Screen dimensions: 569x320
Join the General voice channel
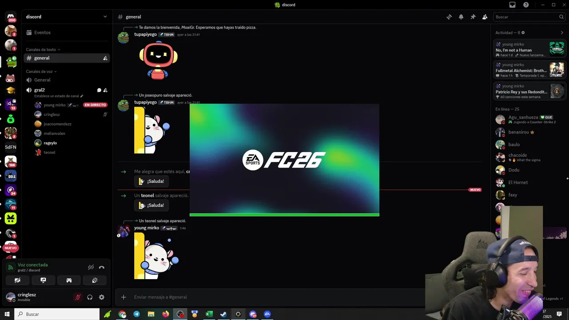(x=67, y=80)
